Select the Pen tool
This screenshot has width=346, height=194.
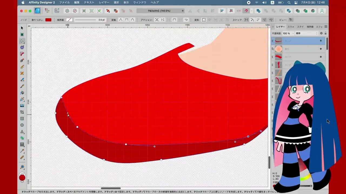point(22,60)
